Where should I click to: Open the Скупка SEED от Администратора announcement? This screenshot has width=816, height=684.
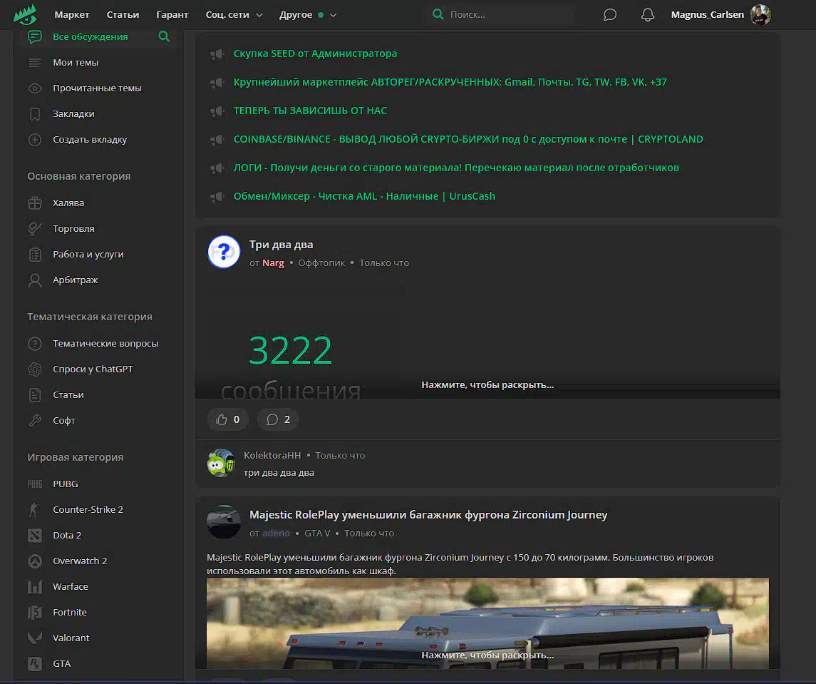click(x=316, y=53)
